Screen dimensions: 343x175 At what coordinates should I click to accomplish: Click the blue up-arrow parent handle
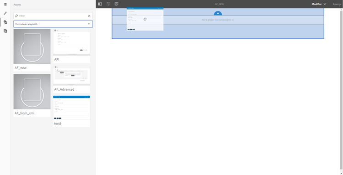point(218,13)
